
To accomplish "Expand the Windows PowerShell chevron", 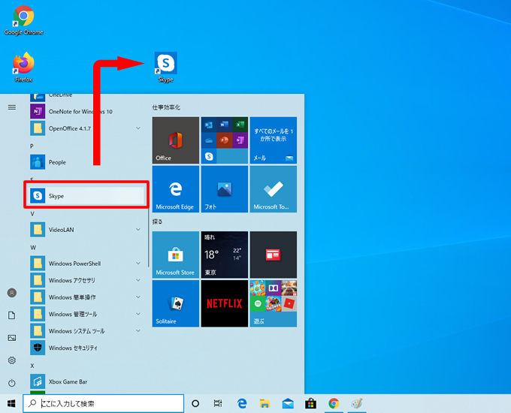I will [x=138, y=263].
